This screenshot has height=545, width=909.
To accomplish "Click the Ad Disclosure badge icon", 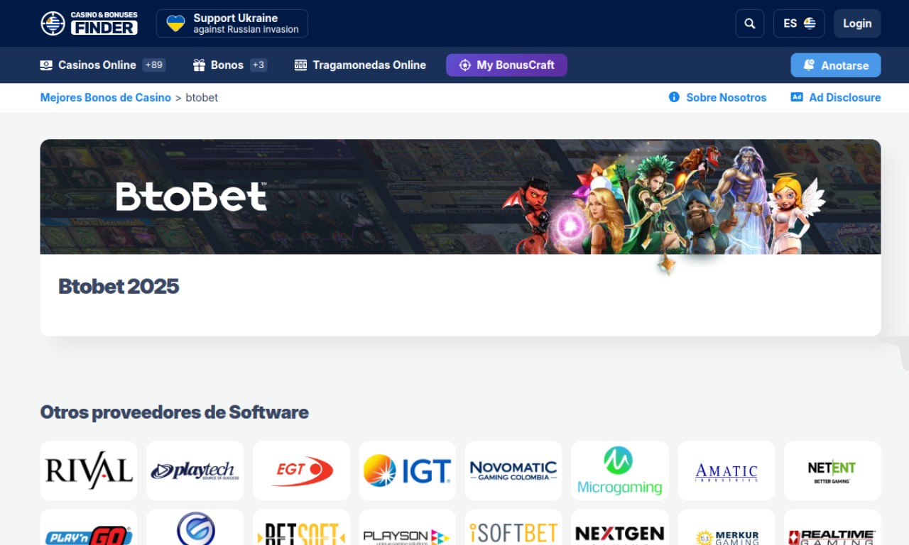I will (x=797, y=97).
